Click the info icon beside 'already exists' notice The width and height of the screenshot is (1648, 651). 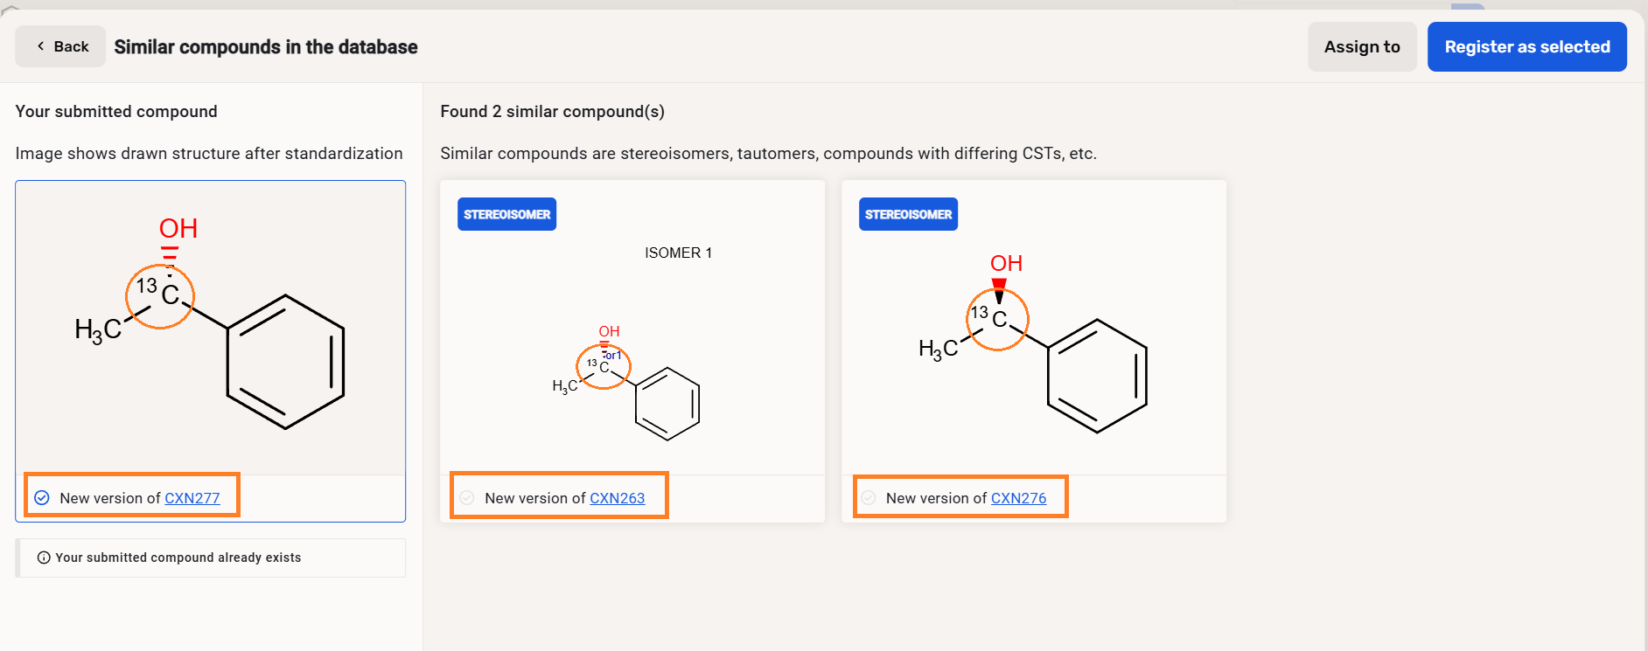pyautogui.click(x=44, y=558)
